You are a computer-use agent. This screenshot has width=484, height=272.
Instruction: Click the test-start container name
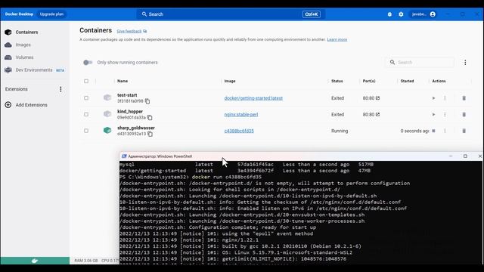(x=127, y=95)
